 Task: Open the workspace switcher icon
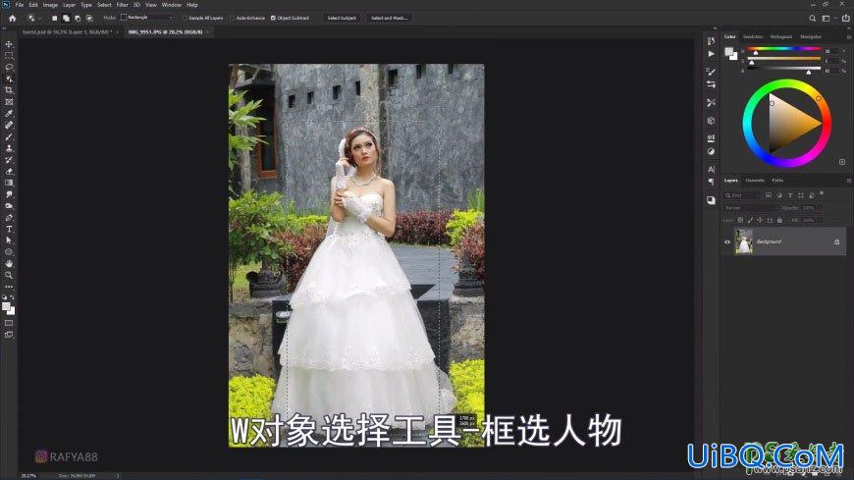pyautogui.click(x=827, y=18)
